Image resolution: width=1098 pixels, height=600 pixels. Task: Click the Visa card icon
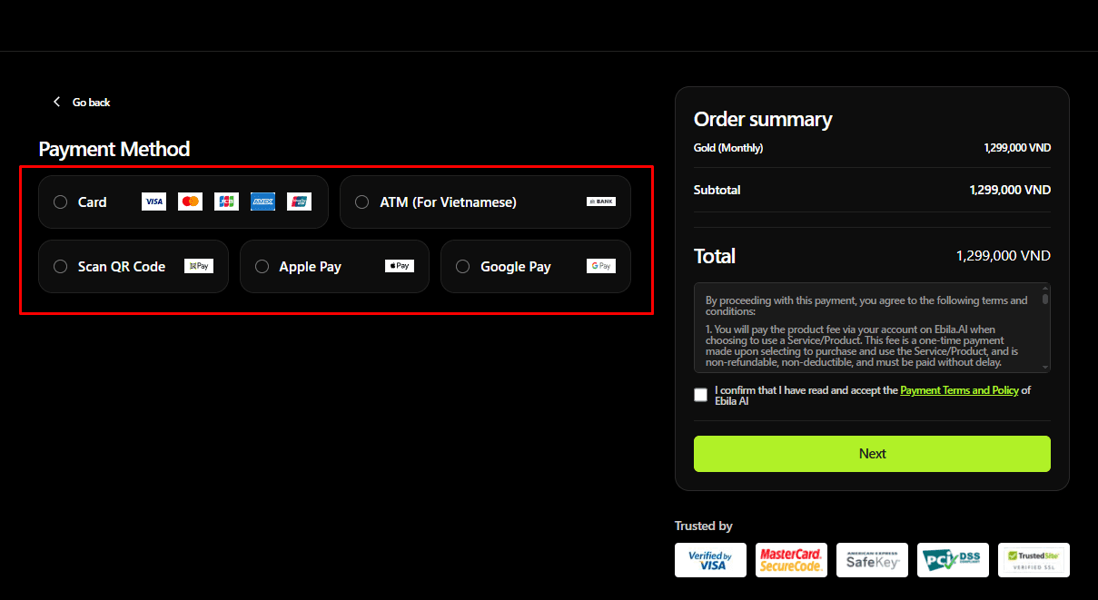(x=153, y=202)
